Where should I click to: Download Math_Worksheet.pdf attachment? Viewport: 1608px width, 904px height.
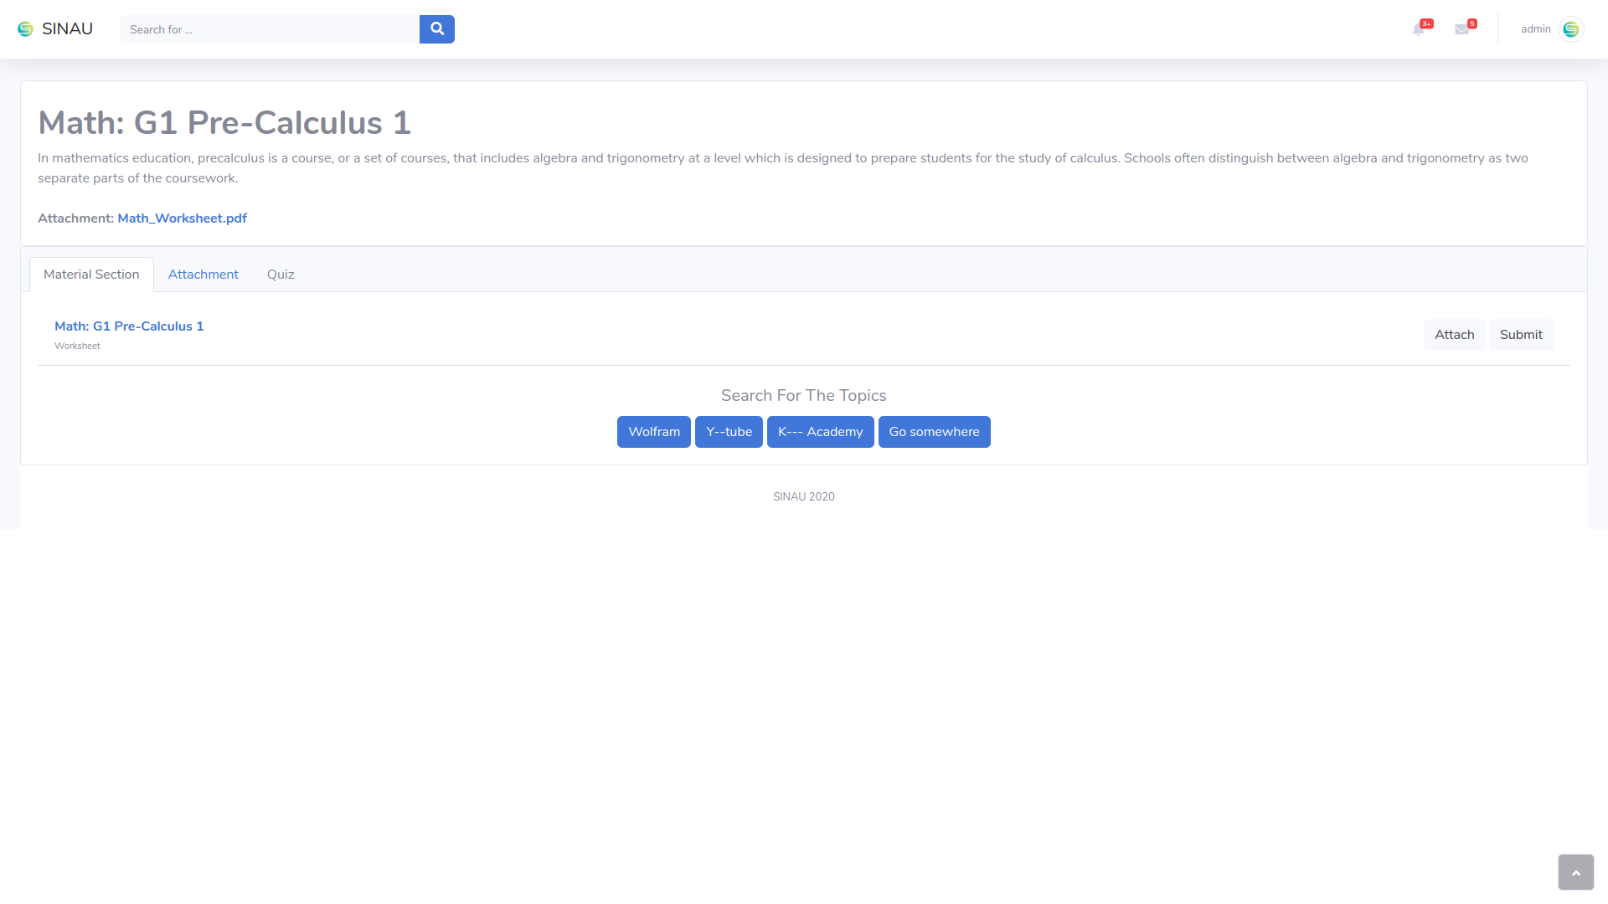tap(182, 218)
